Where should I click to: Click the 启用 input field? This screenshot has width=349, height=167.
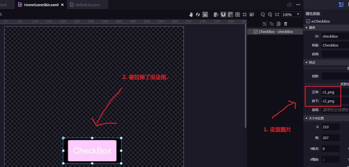point(335,54)
